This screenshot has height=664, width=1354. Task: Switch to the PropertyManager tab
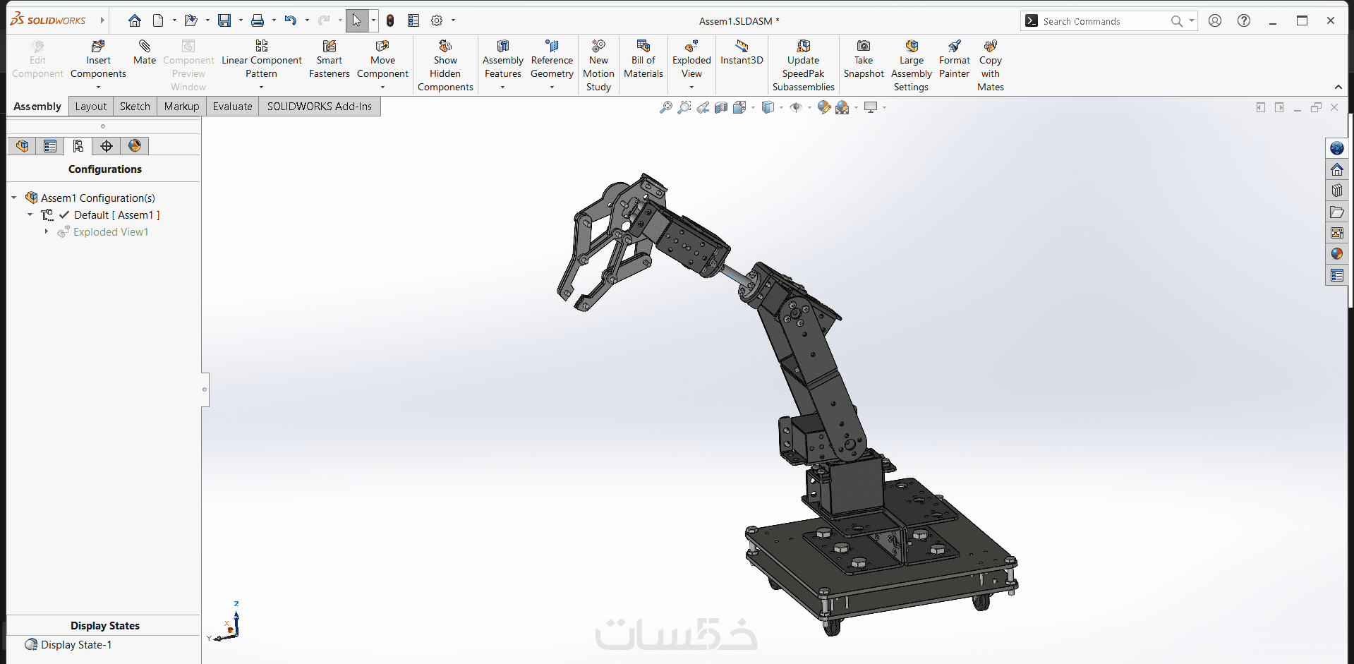pos(50,146)
